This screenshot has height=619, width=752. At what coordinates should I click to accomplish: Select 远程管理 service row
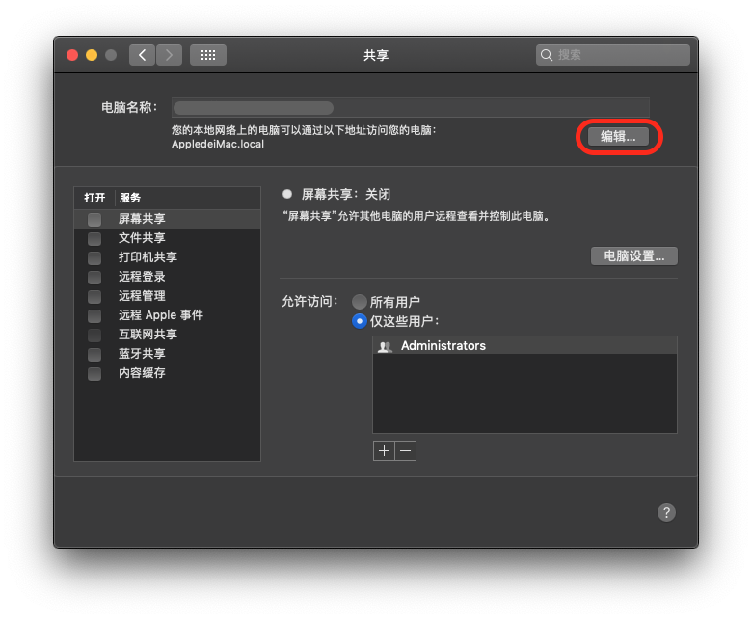pyautogui.click(x=142, y=296)
